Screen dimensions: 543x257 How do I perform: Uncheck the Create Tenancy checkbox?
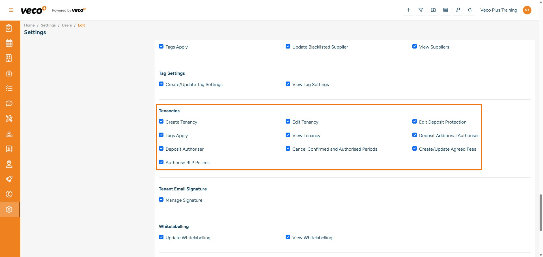point(161,121)
